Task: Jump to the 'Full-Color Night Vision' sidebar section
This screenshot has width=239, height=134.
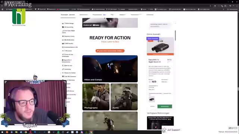Action: tap(68, 32)
